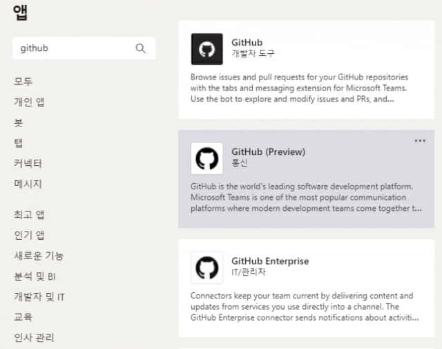Screen dimensions: 442x349
Task: Select the 메시지 category
Action: (x=28, y=184)
